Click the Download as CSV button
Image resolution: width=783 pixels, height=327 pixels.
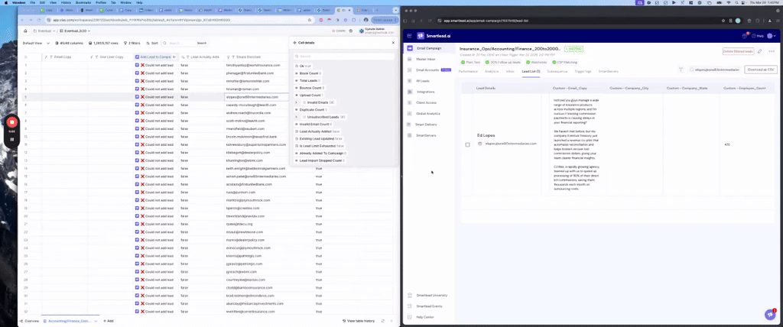click(x=760, y=70)
